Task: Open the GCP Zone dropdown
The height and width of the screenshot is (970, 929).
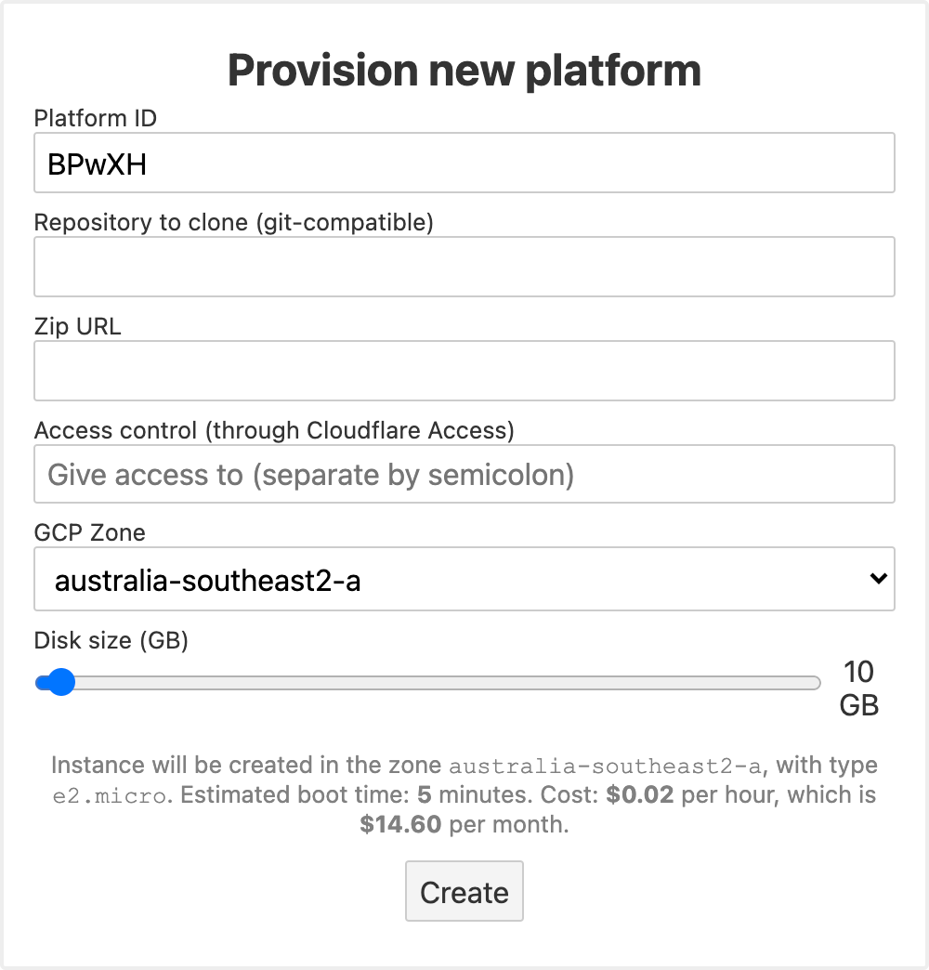Action: point(464,578)
